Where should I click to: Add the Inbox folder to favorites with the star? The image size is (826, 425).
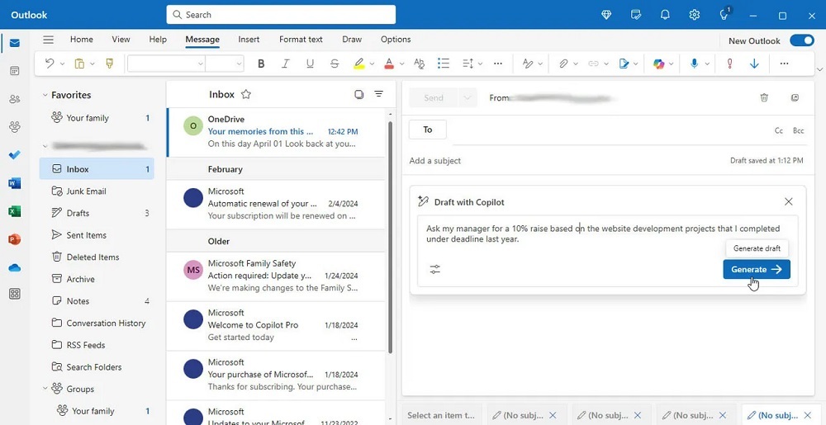[246, 94]
